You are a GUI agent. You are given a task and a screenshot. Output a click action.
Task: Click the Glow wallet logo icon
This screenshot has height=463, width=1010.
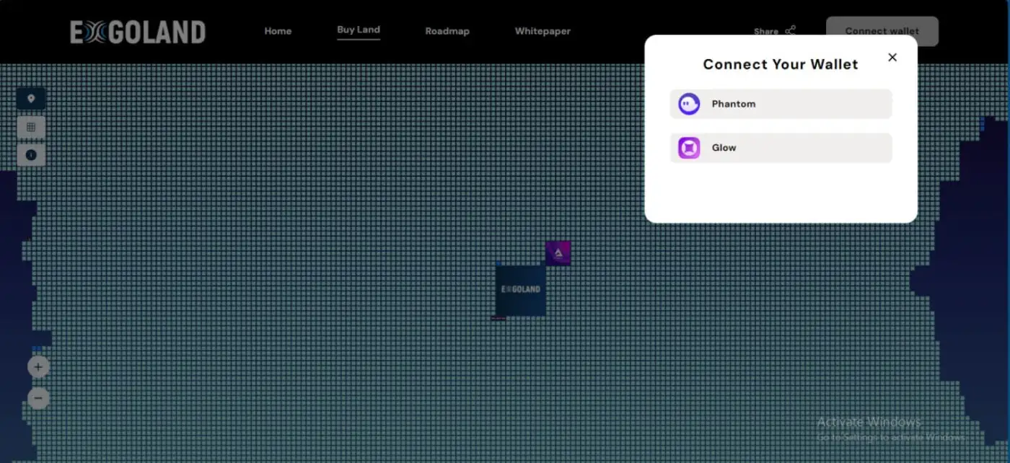pos(689,148)
